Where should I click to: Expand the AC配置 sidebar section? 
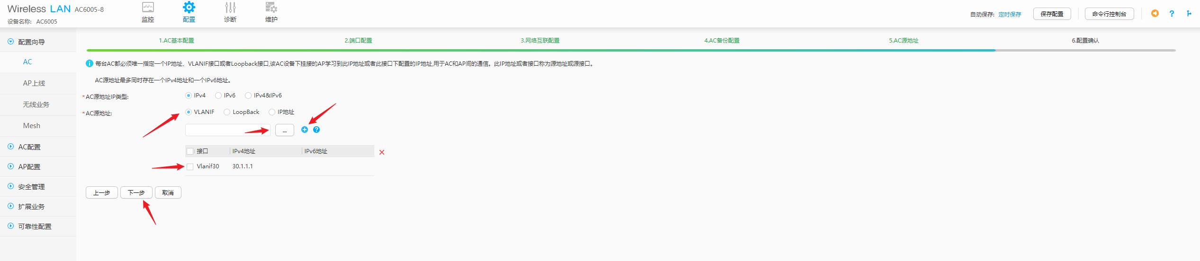point(29,147)
